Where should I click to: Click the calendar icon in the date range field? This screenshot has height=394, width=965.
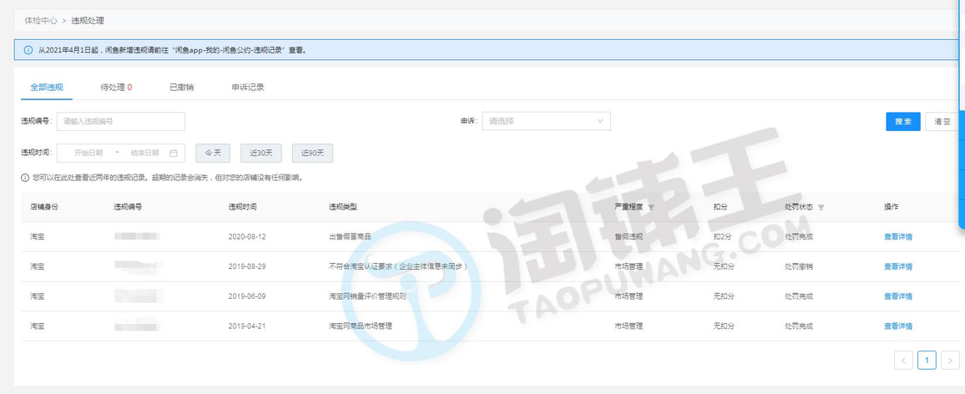[x=174, y=153]
